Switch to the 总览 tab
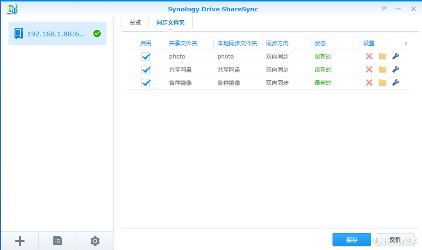422x250 pixels. (135, 23)
